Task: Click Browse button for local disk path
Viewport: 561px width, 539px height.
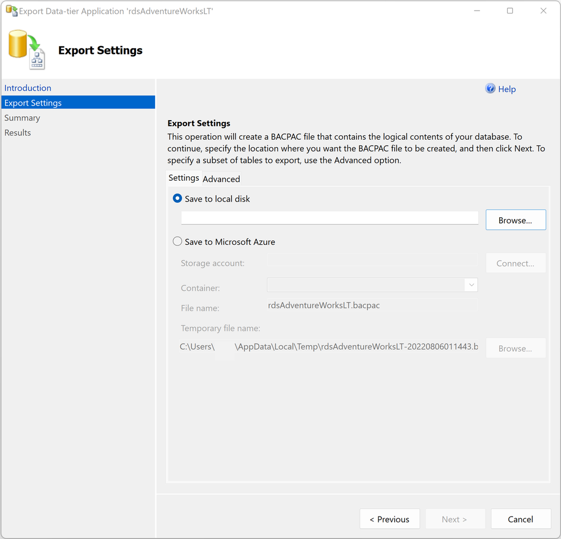Action: click(516, 220)
